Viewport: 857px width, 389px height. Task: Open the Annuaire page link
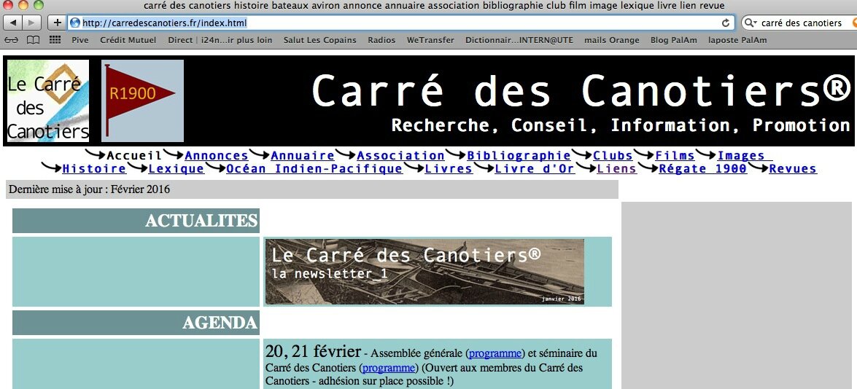click(x=302, y=155)
